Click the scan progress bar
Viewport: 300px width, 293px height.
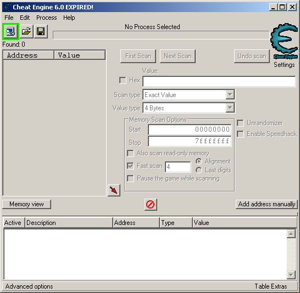161,35
